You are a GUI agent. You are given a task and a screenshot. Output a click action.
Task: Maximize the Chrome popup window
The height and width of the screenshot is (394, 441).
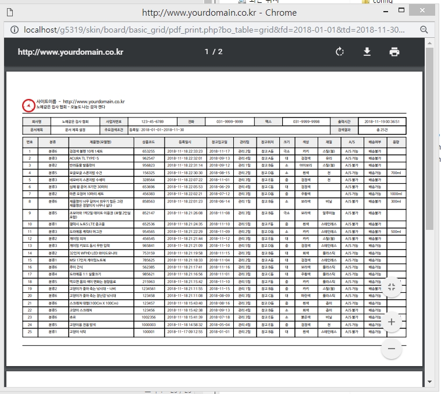pos(401,10)
